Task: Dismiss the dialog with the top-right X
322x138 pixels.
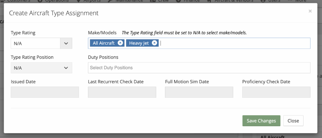Action: [x=310, y=11]
